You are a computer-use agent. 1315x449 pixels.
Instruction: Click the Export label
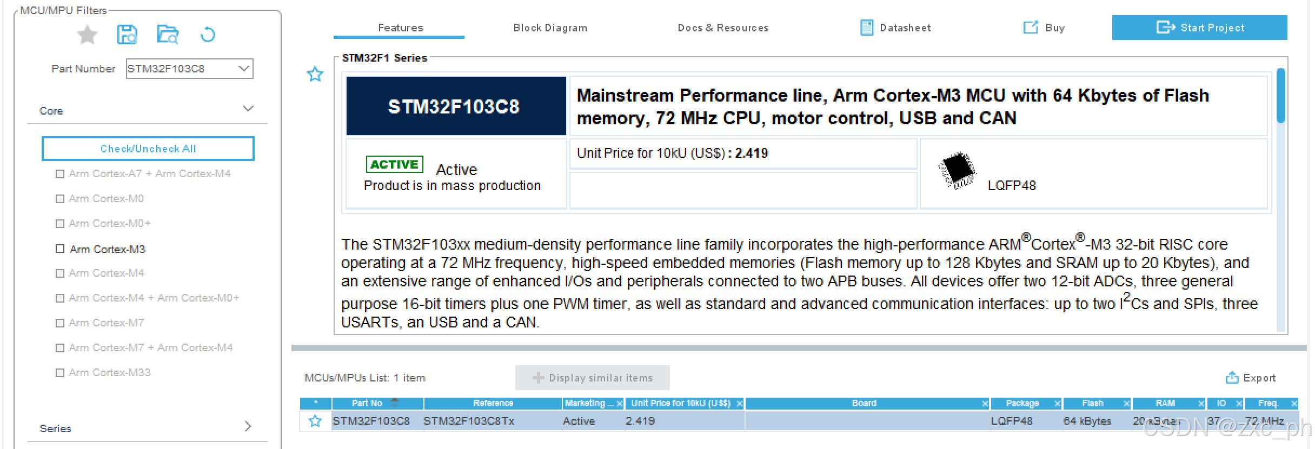coord(1259,378)
